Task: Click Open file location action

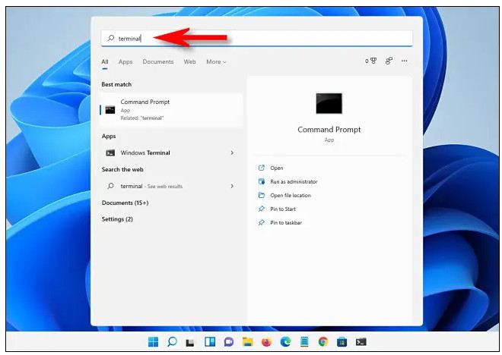Action: point(290,196)
